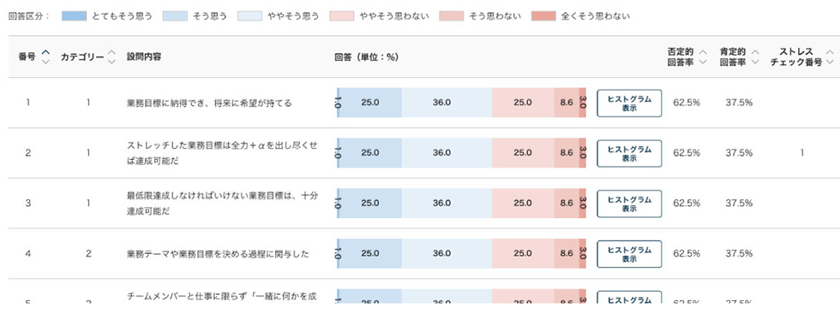Sort by 肯定的回答率 column arrows
The width and height of the screenshot is (840, 319).
[755, 56]
